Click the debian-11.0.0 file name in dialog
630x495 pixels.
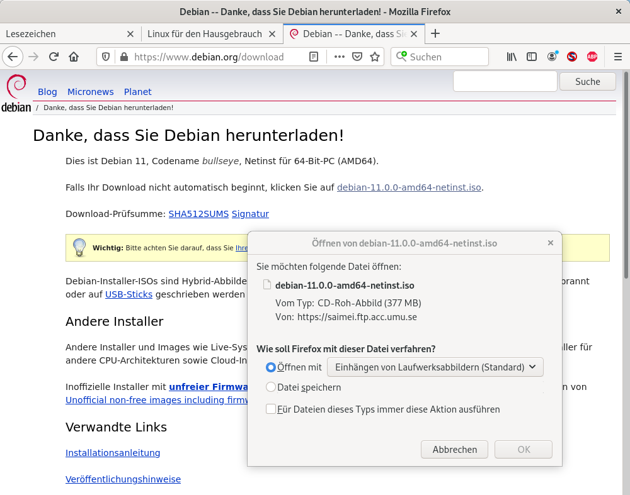point(345,285)
